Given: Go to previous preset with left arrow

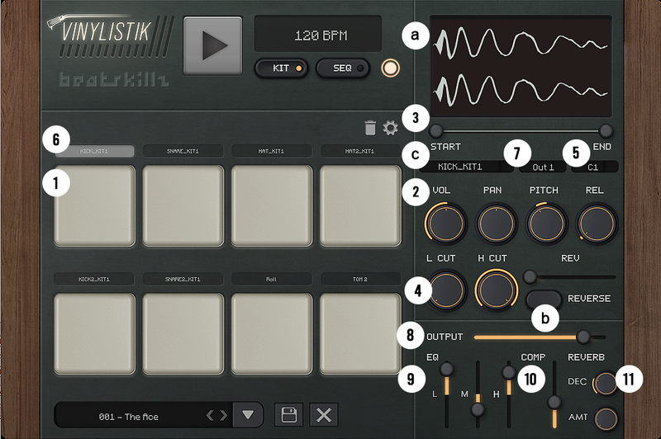Looking at the screenshot, I should click(210, 415).
